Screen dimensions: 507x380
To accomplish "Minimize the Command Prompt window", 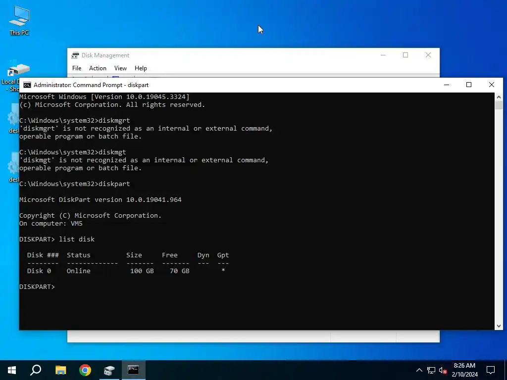I will 447,85.
